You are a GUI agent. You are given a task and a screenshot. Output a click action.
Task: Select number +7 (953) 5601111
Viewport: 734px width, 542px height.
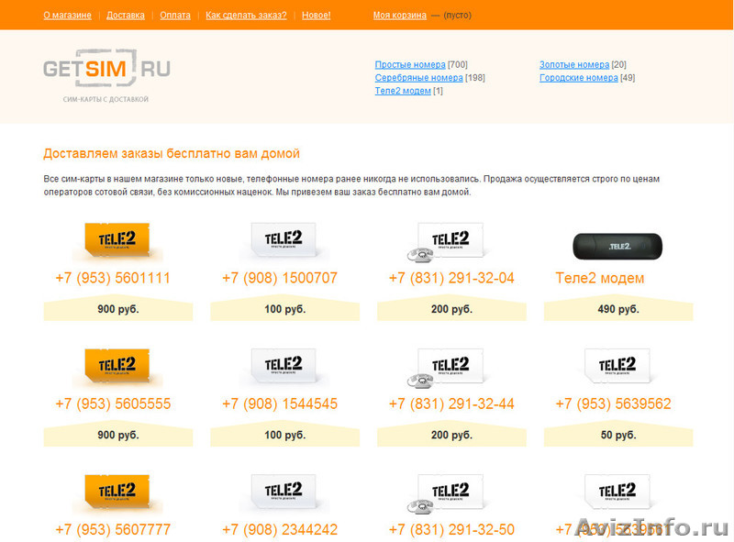pos(113,278)
